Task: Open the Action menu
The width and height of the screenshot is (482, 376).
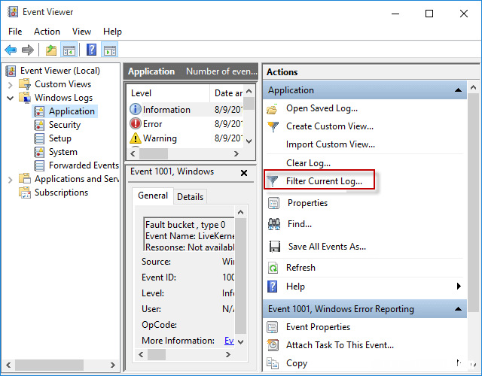Action: pos(47,32)
